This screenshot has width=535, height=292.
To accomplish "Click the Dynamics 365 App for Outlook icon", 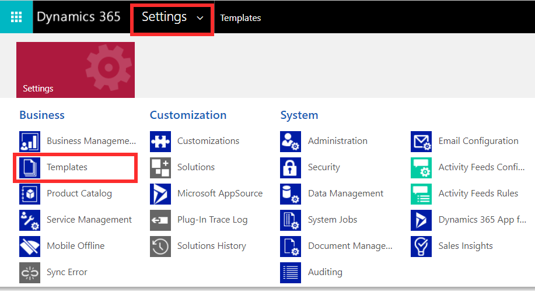I will tap(421, 220).
